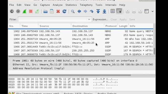
Task: Expand Address Resolution Protocol node
Action: [x=10, y=68]
